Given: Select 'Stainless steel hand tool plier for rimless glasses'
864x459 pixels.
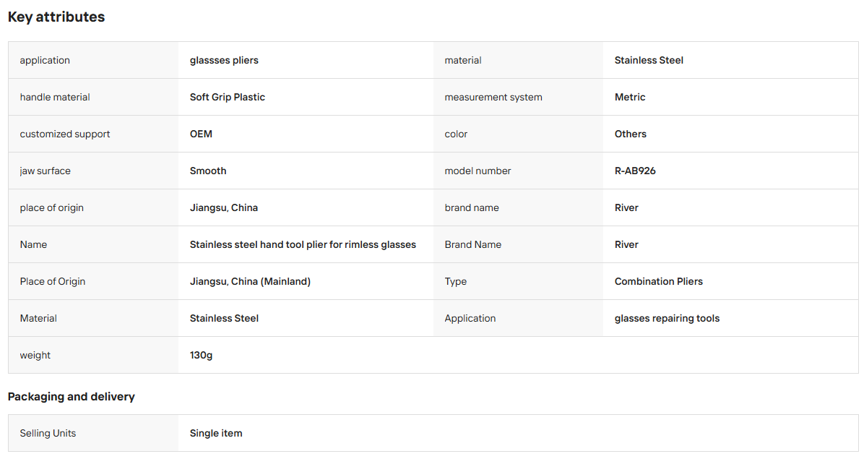Looking at the screenshot, I should (x=303, y=244).
